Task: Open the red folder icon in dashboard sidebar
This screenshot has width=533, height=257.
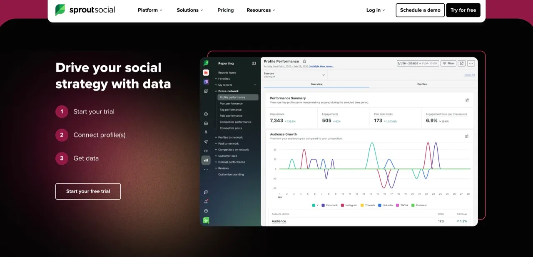Action: pyautogui.click(x=206, y=72)
